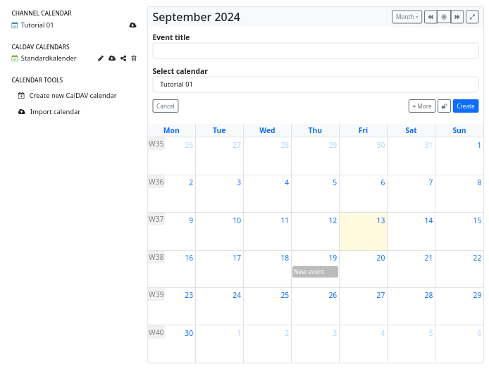The height and width of the screenshot is (369, 489).
Task: Toggle the Tutorial 01 calendar visibility
Action: (15, 25)
